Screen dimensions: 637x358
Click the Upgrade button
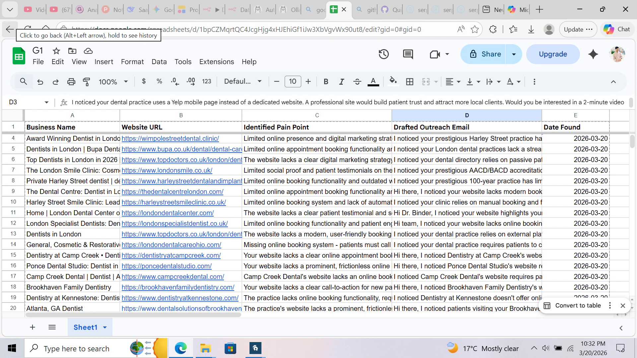[x=553, y=54]
